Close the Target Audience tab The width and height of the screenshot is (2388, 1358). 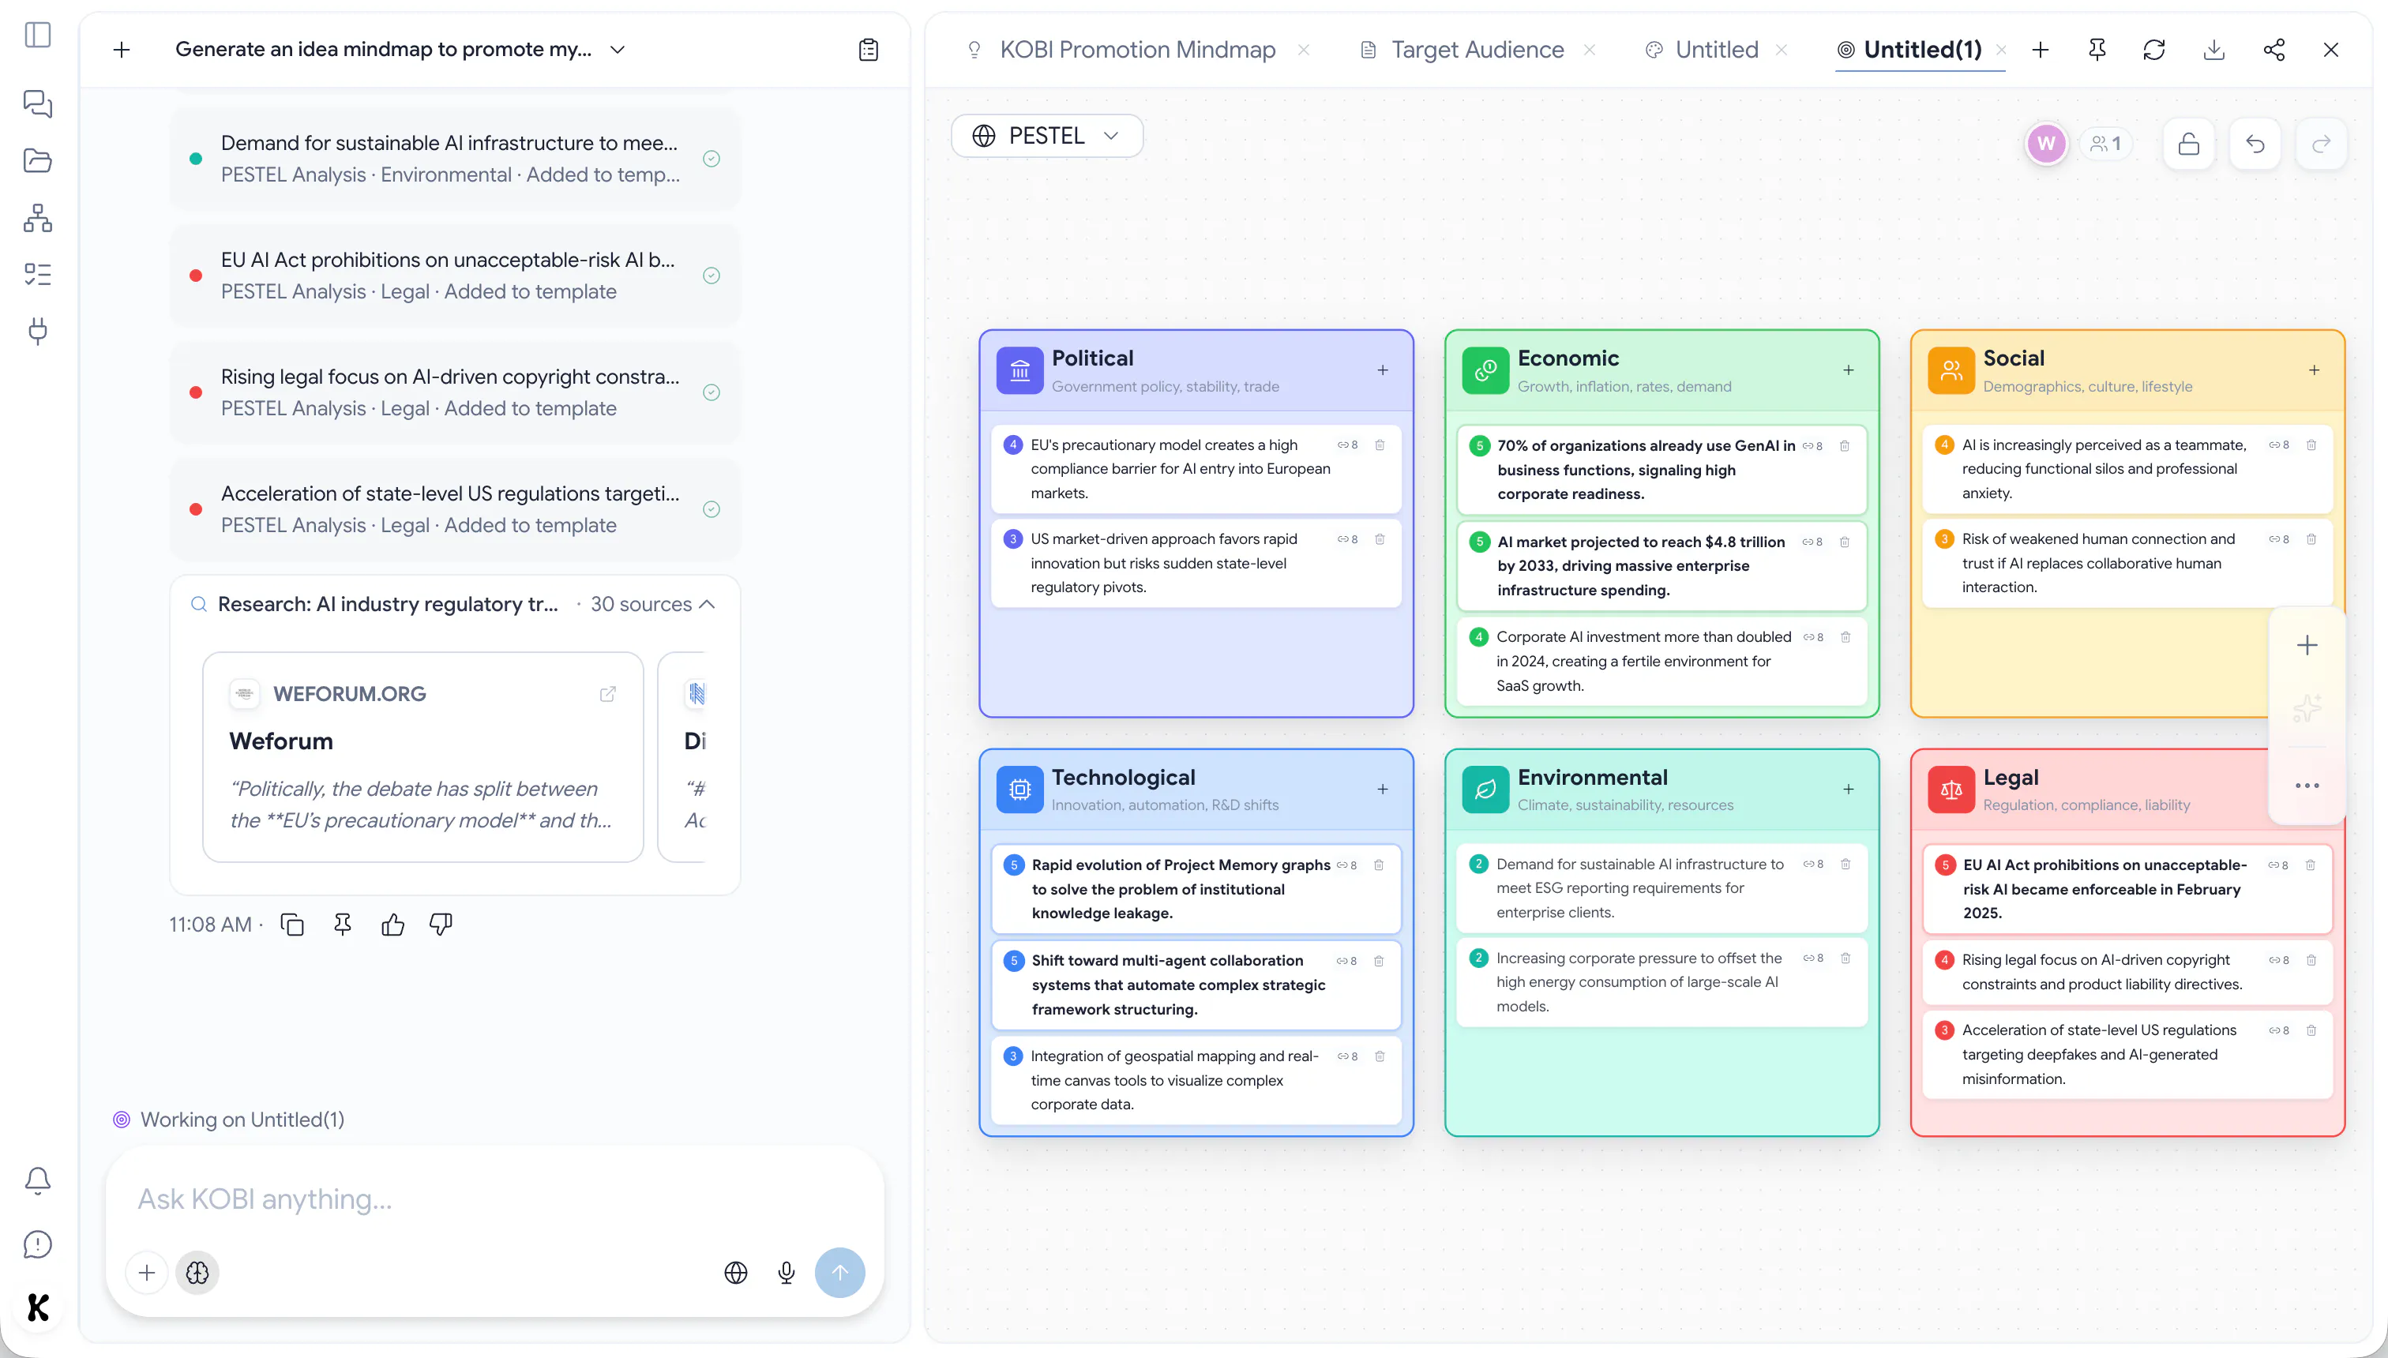click(1590, 50)
